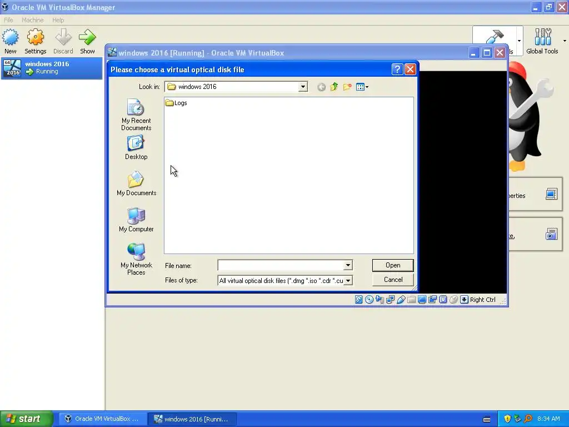
Task: Click in the File name field
Action: [x=281, y=265]
